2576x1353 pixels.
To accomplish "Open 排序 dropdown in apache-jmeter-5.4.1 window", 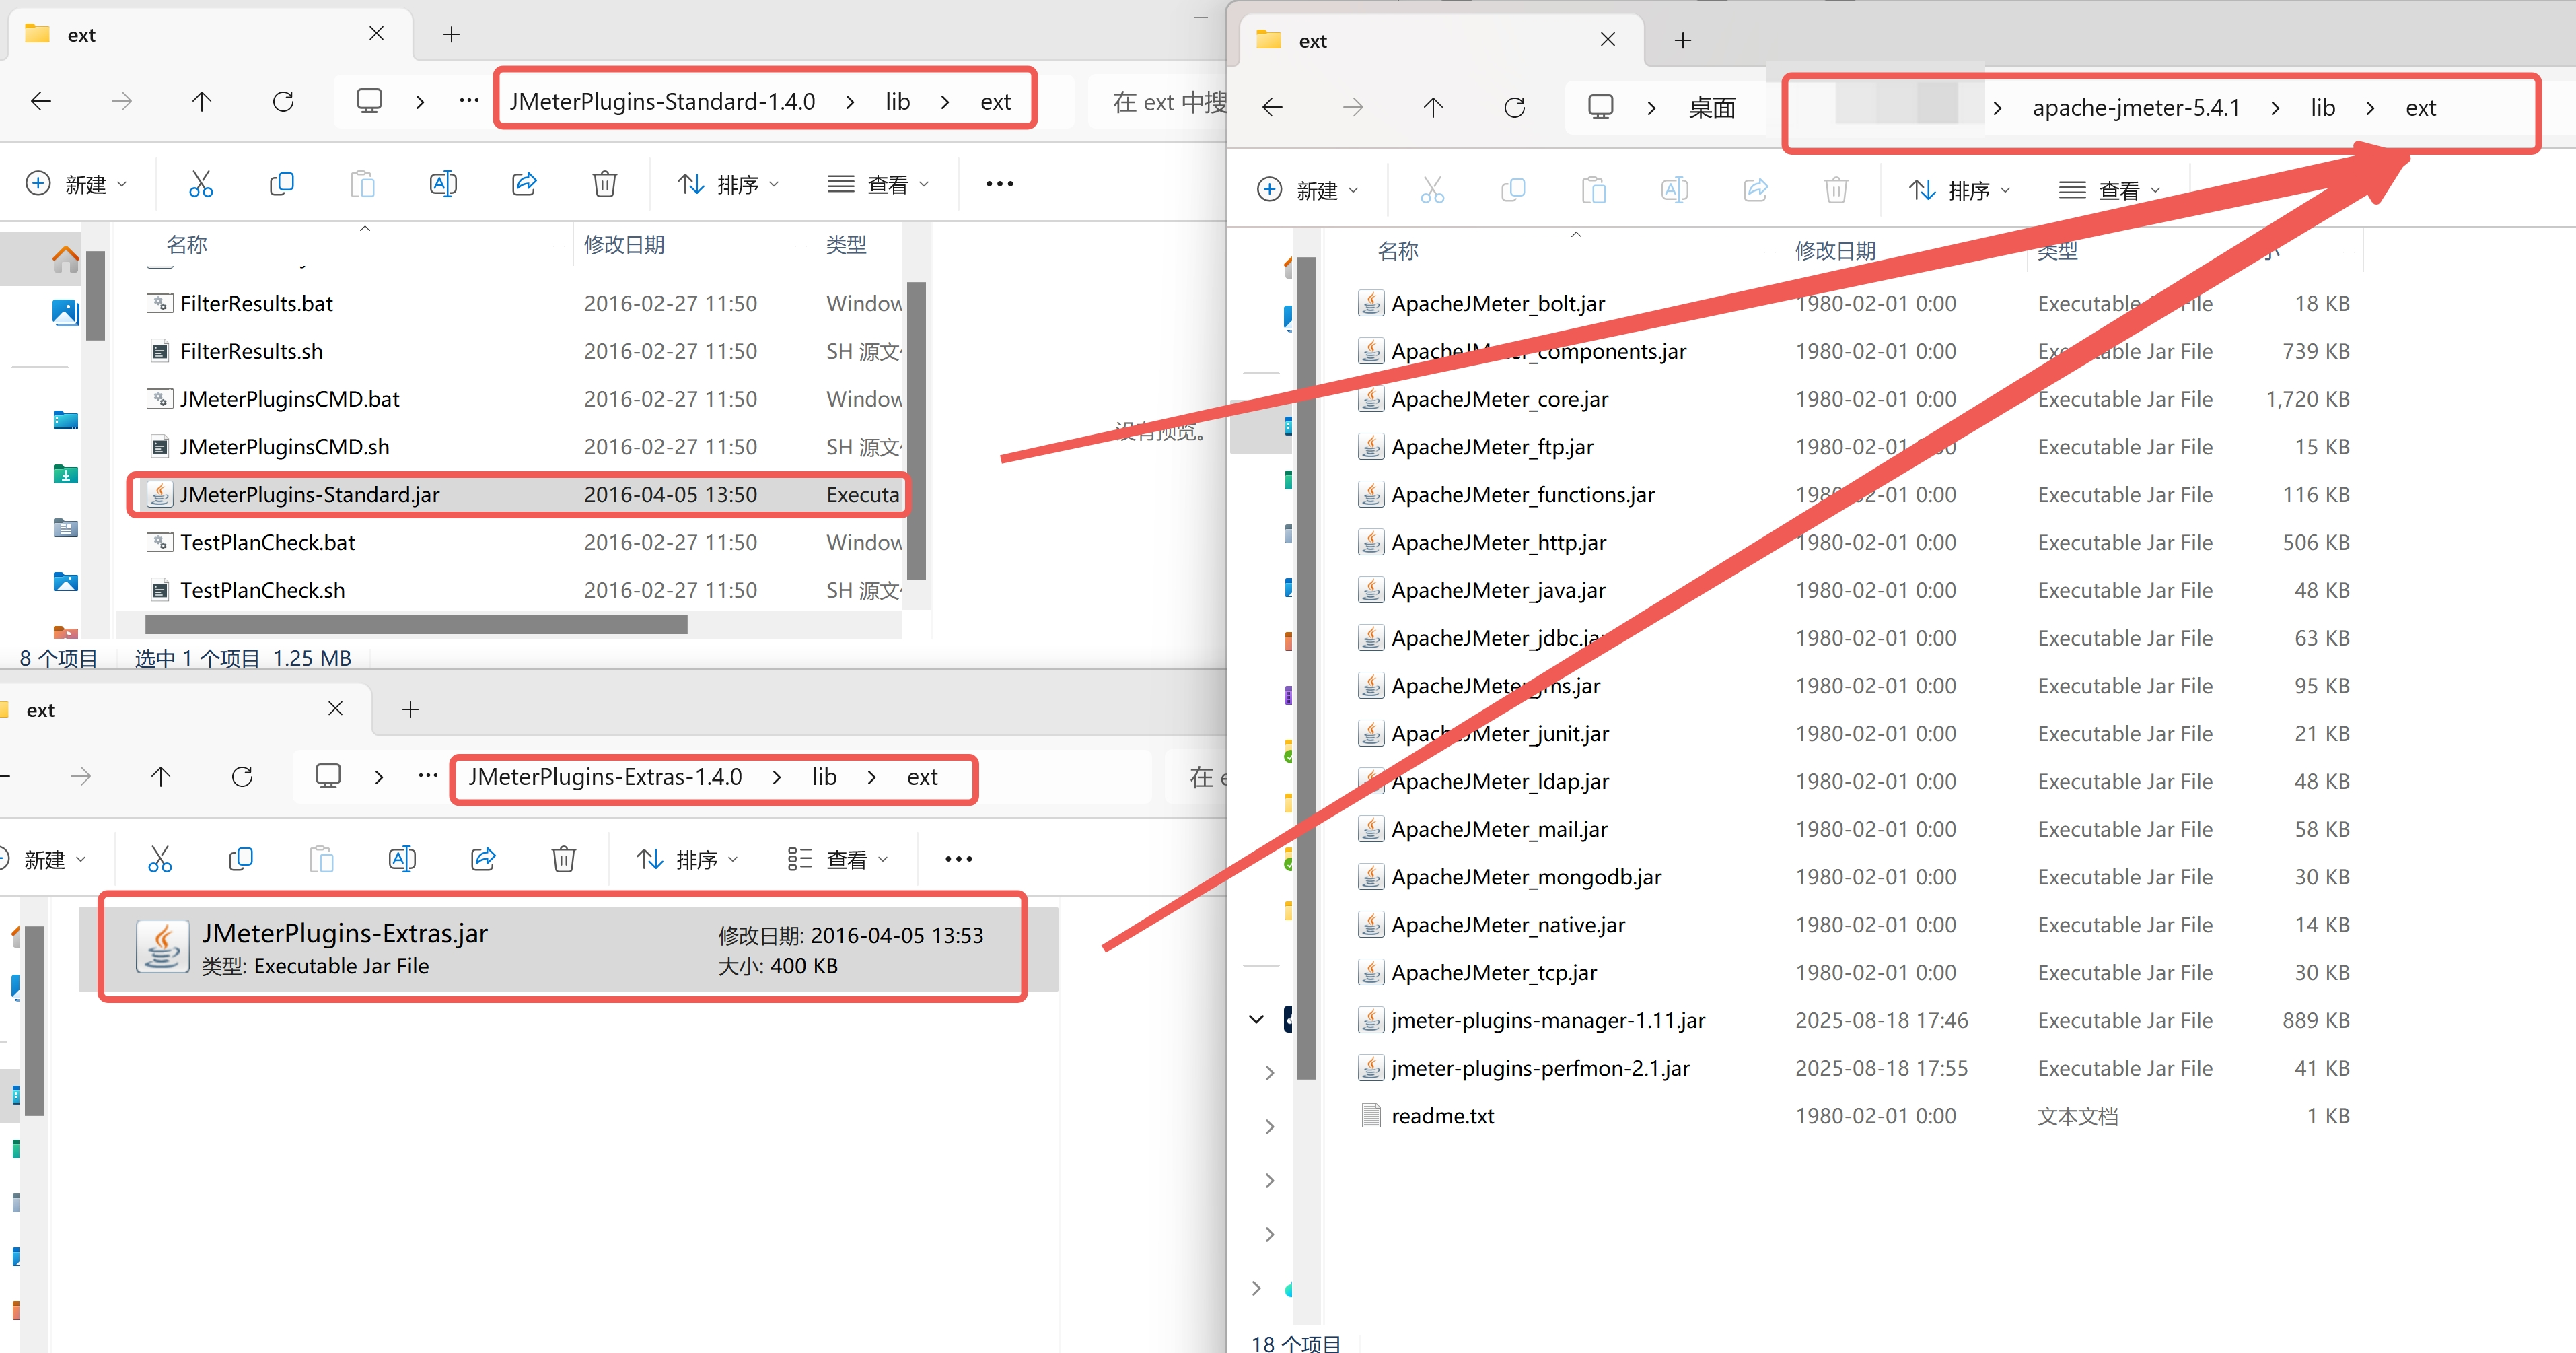I will click(1960, 190).
